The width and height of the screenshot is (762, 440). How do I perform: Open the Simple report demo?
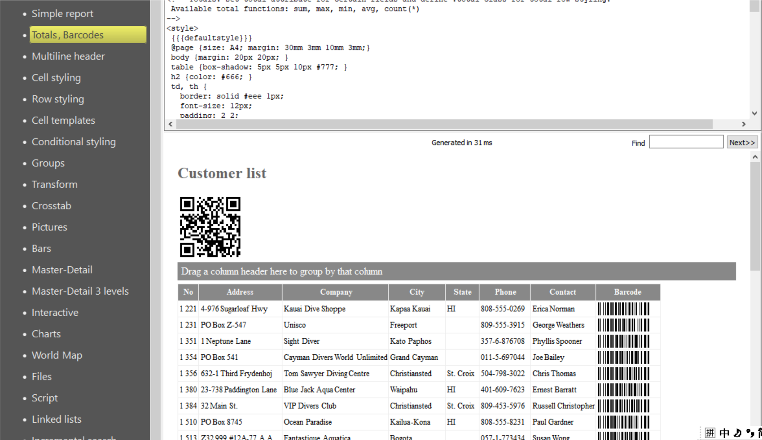click(62, 13)
